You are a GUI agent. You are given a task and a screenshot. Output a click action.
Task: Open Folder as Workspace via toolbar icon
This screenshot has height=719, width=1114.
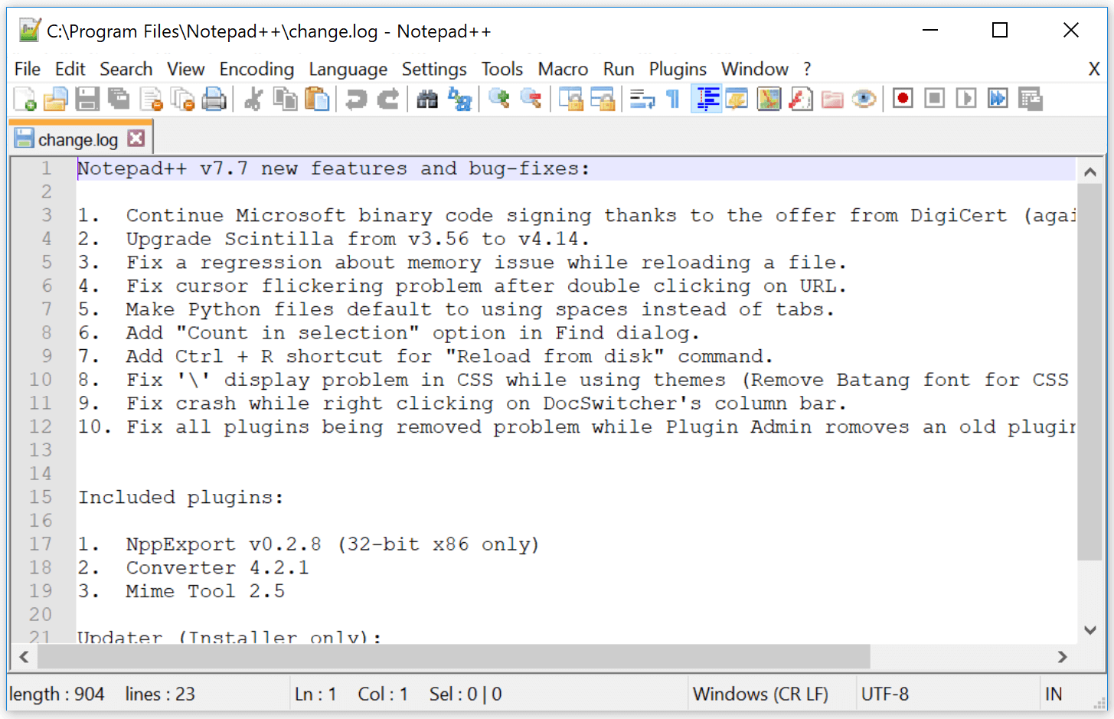[832, 98]
